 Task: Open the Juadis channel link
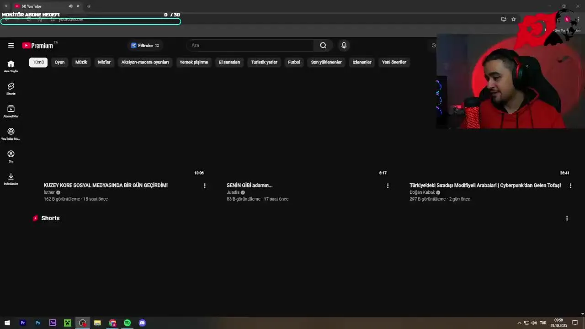[x=233, y=192]
